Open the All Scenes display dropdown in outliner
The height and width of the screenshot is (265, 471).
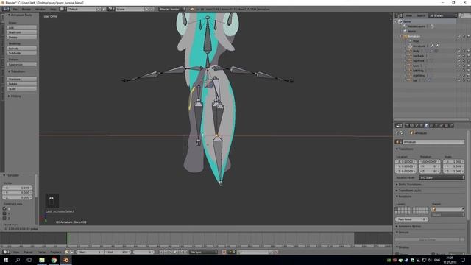point(443,15)
